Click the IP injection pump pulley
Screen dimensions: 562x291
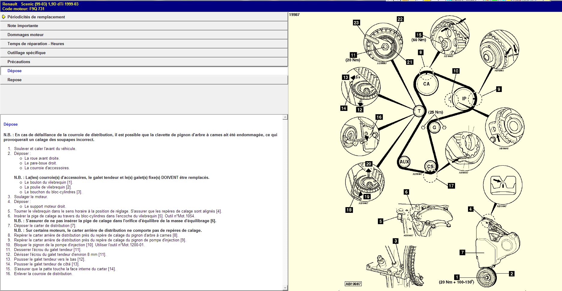464,99
